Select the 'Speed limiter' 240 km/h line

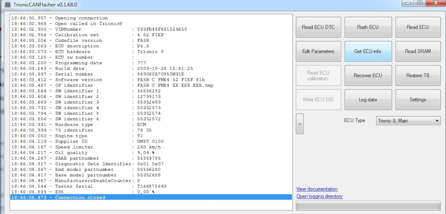point(151,147)
